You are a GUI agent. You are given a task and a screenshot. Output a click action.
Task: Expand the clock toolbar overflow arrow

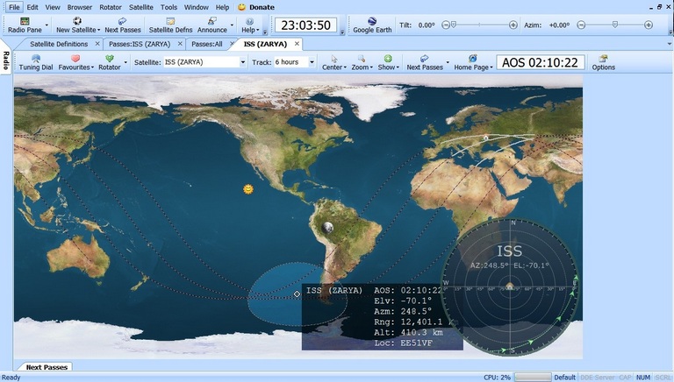tap(342, 32)
